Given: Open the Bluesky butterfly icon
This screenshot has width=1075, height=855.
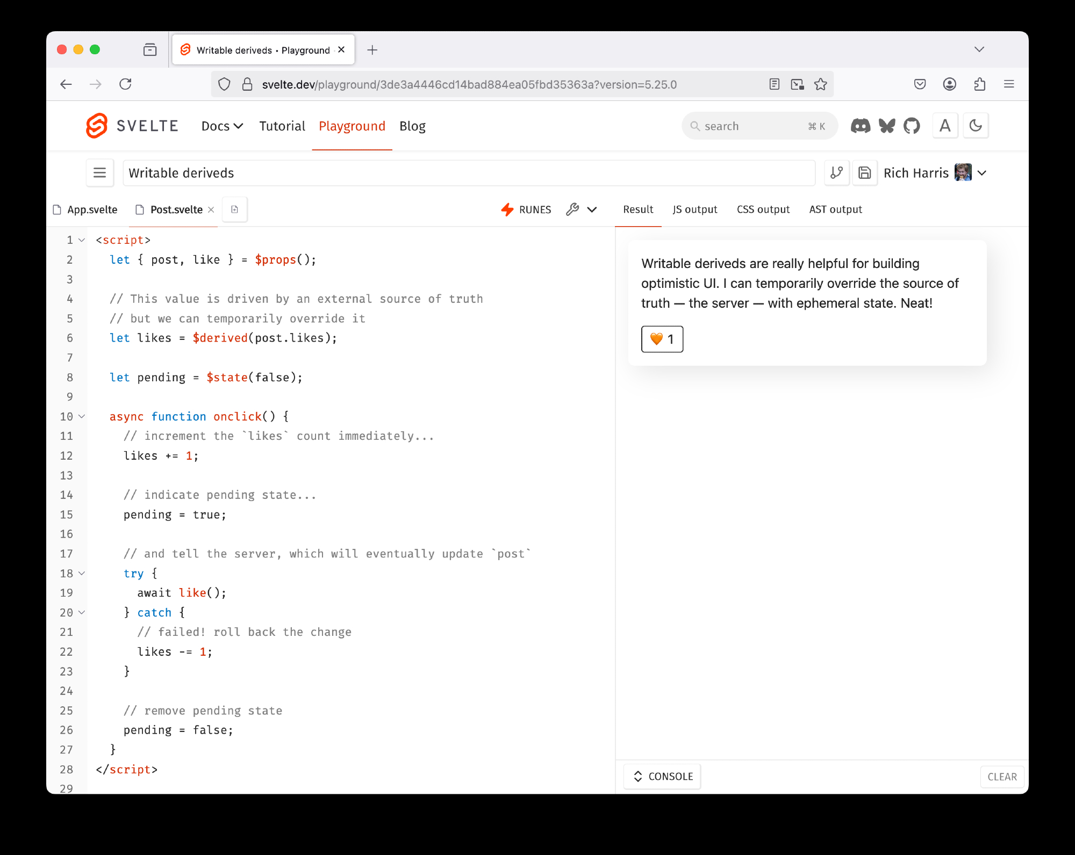Looking at the screenshot, I should (x=887, y=126).
